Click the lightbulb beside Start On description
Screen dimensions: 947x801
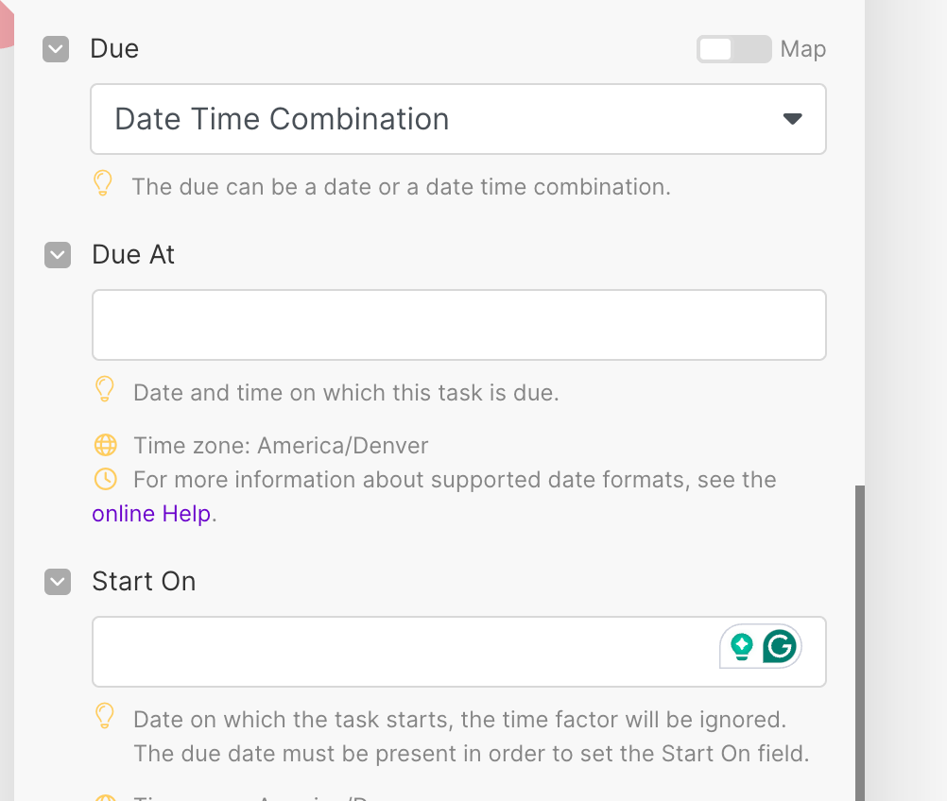[x=105, y=716]
